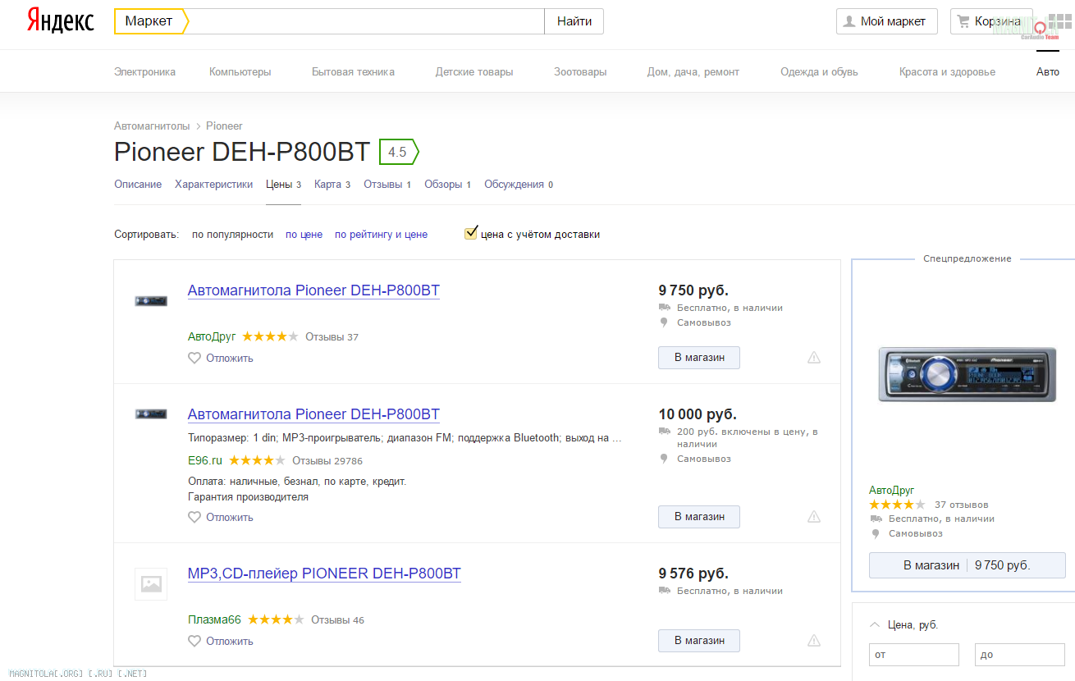Click the 4.5 rating badge
The height and width of the screenshot is (681, 1075).
click(399, 152)
